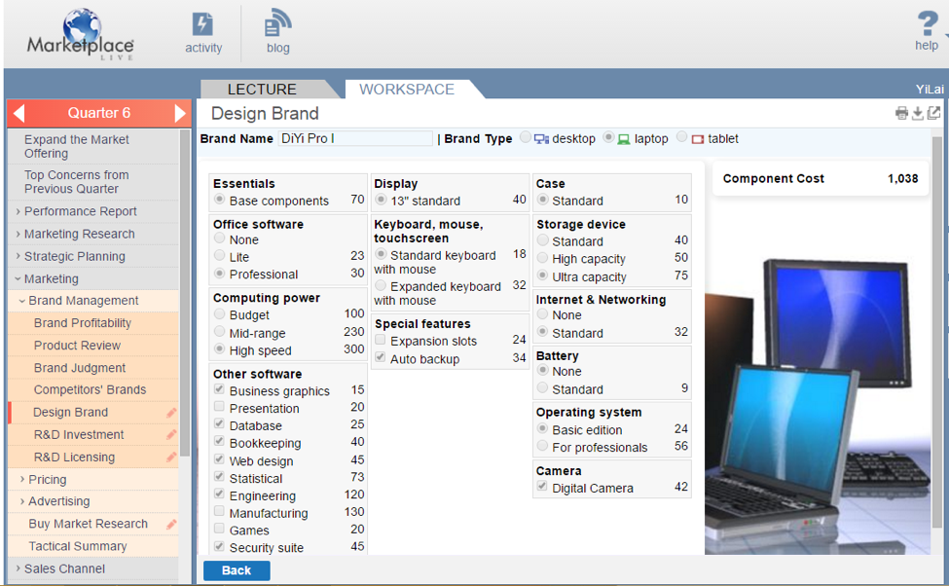Open the blog feed icon
The image size is (949, 586).
click(x=277, y=25)
